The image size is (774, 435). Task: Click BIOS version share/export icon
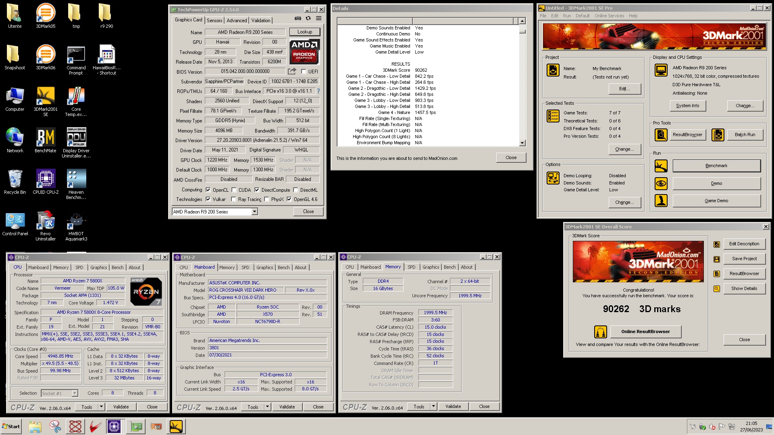point(292,71)
